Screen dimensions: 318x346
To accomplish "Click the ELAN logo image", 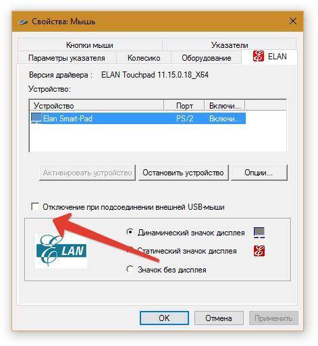I will (61, 251).
